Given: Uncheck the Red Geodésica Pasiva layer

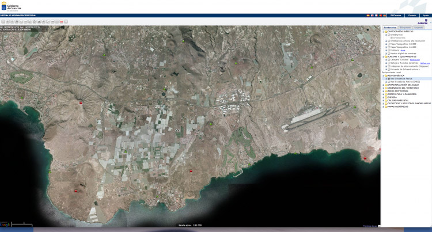Looking at the screenshot, I should [389, 79].
